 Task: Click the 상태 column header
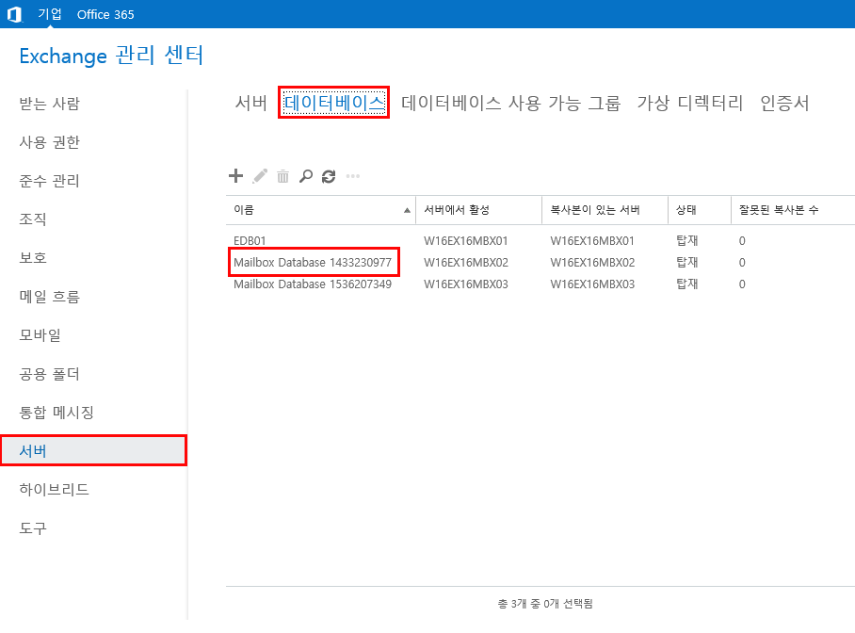(699, 210)
